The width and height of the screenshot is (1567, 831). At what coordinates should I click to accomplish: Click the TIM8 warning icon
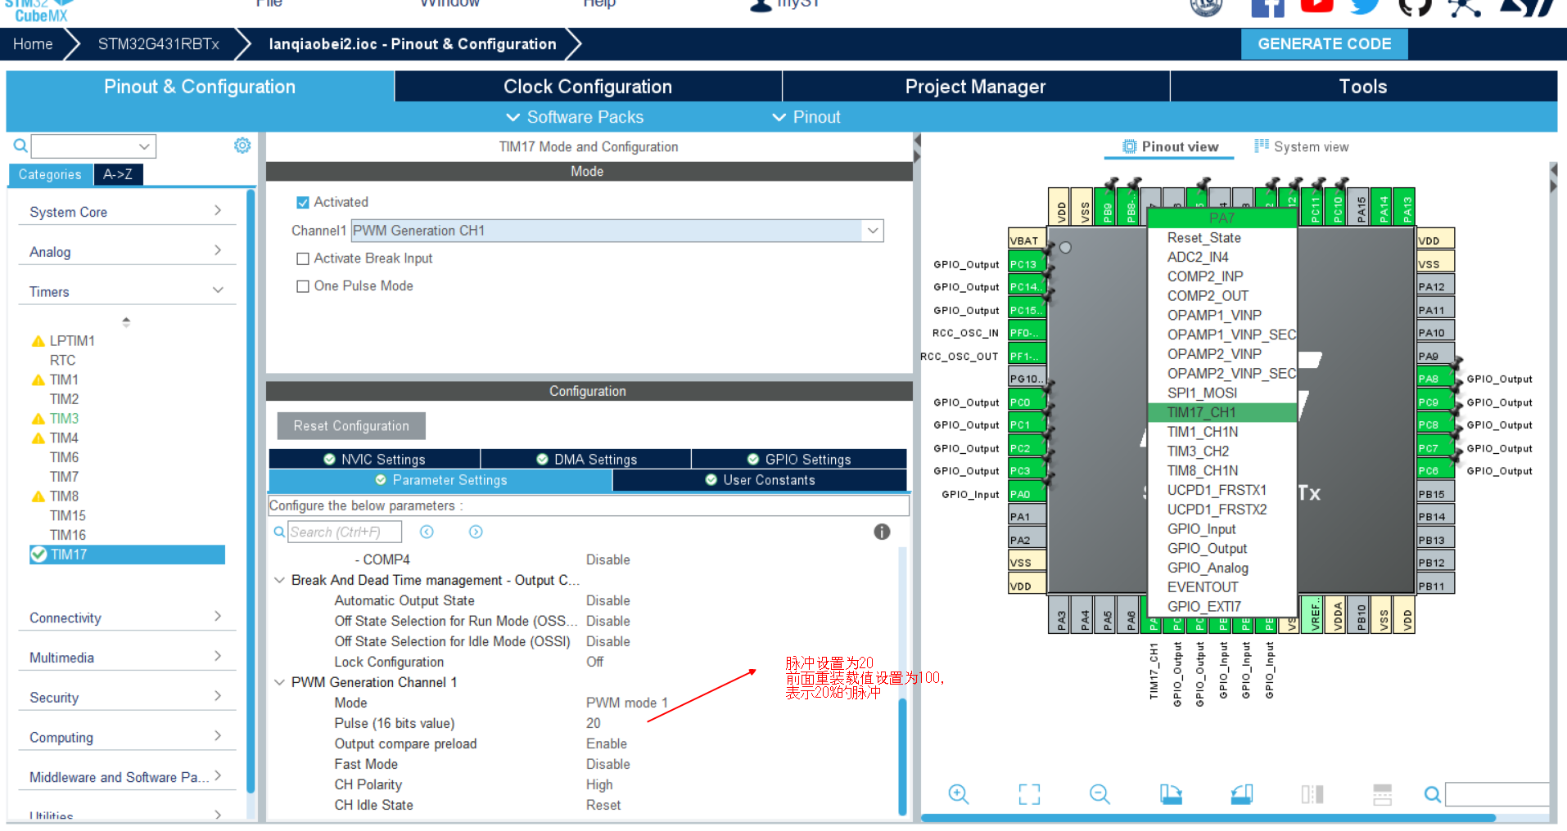38,496
